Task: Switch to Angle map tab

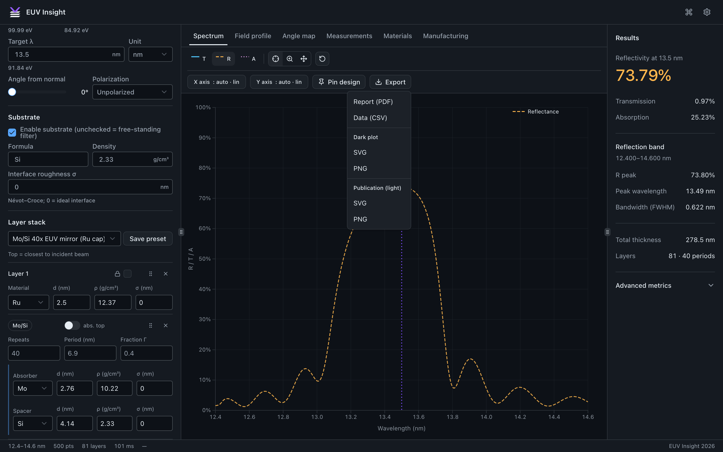Action: pyautogui.click(x=299, y=36)
